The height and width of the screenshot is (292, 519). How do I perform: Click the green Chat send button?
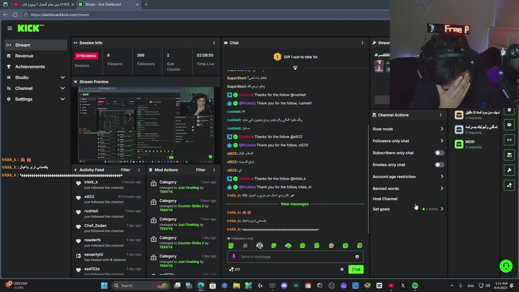pyautogui.click(x=356, y=269)
